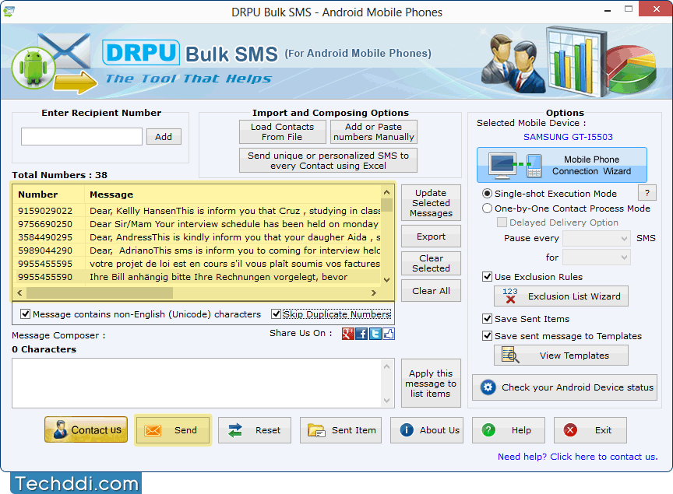
Task: Click the magnifier icon on View Templates
Action: point(510,355)
